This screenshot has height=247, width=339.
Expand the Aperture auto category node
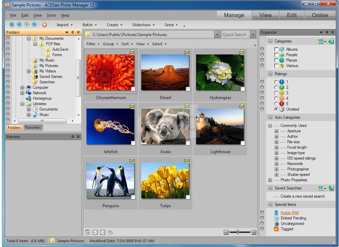[276, 131]
